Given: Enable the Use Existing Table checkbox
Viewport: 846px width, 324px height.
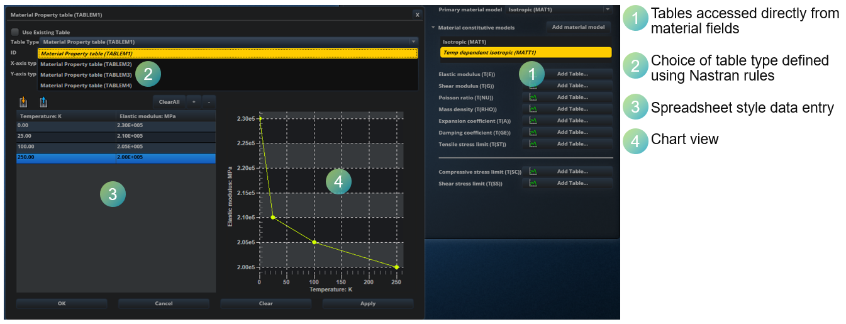Looking at the screenshot, I should [x=14, y=32].
